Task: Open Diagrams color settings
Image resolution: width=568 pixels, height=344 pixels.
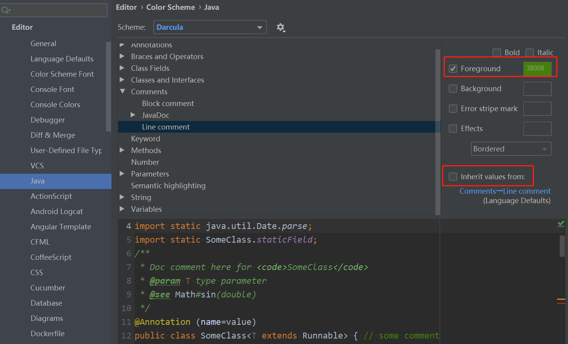Action: click(47, 318)
